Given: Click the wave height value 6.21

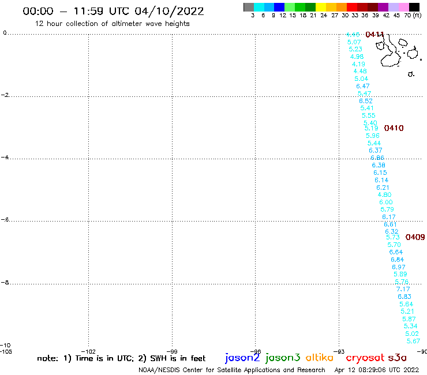Looking at the screenshot, I should 383,187.
